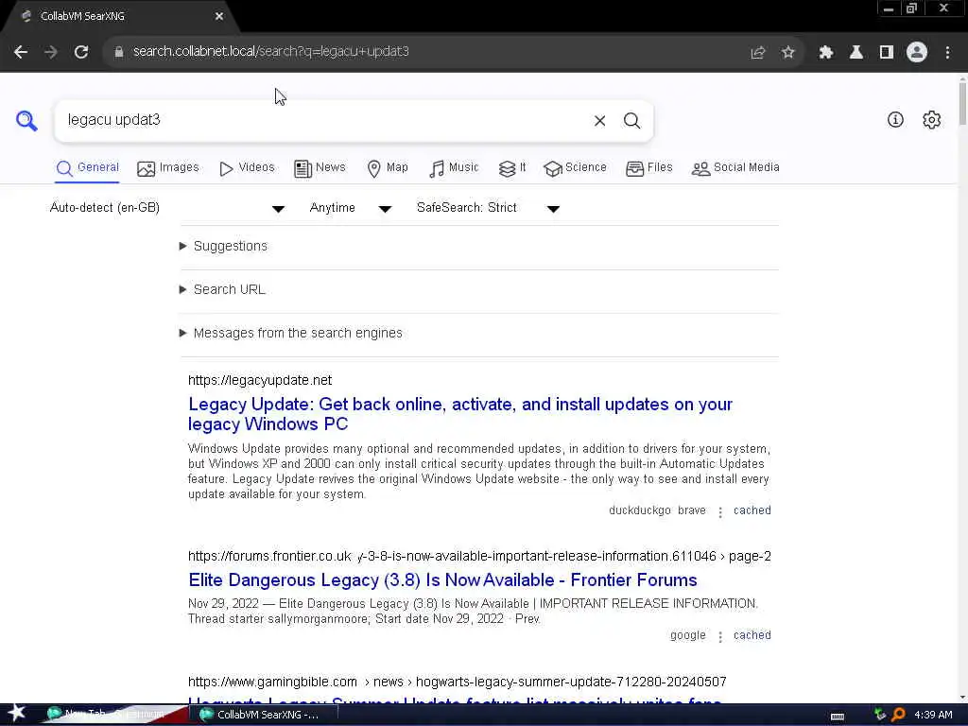
Task: Click the 'google' engine label
Action: (x=688, y=635)
